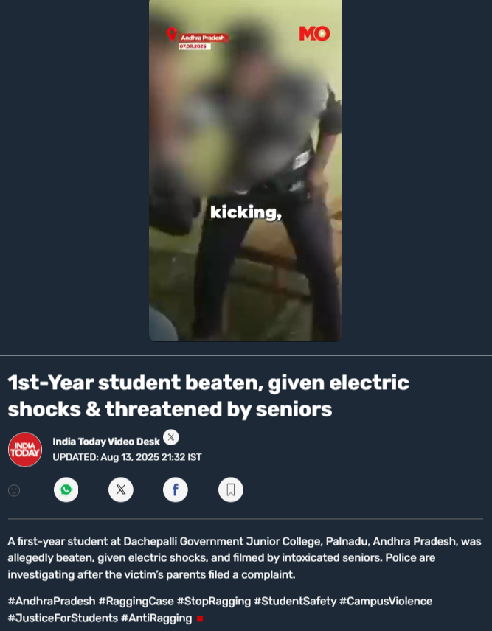492x631 pixels.
Task: Play the ragging incident video
Action: (246, 170)
